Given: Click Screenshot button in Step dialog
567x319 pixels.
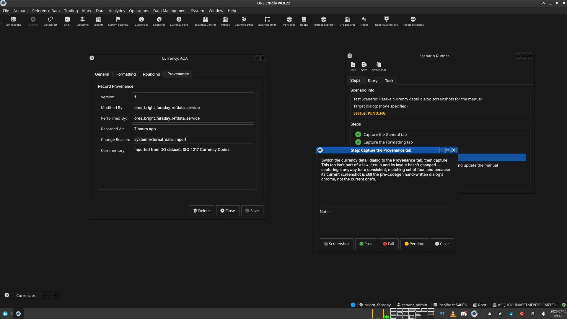Looking at the screenshot, I should [336, 244].
